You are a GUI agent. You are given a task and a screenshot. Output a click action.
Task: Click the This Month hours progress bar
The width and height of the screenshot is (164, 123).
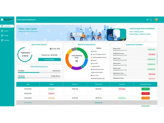point(39,78)
